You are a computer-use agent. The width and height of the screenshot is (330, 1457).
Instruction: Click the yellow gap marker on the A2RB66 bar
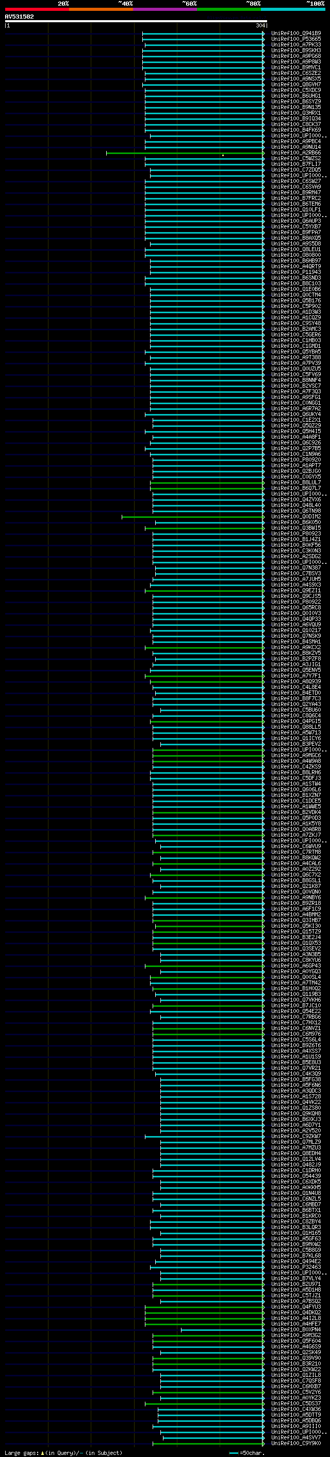tap(223, 155)
